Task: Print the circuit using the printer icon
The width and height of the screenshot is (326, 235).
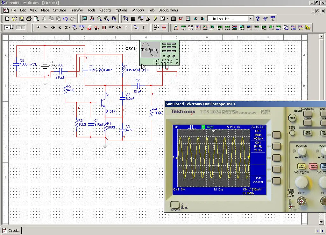Action: pos(29,19)
